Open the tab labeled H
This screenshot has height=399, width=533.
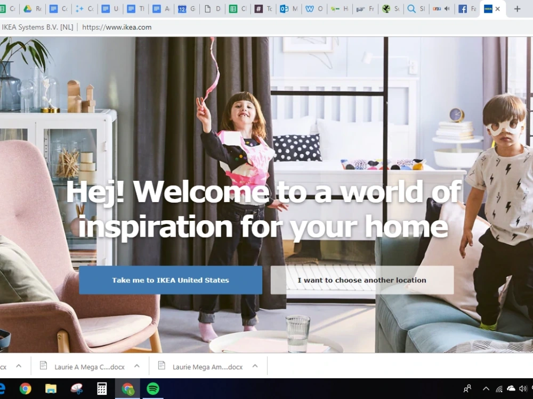point(340,9)
